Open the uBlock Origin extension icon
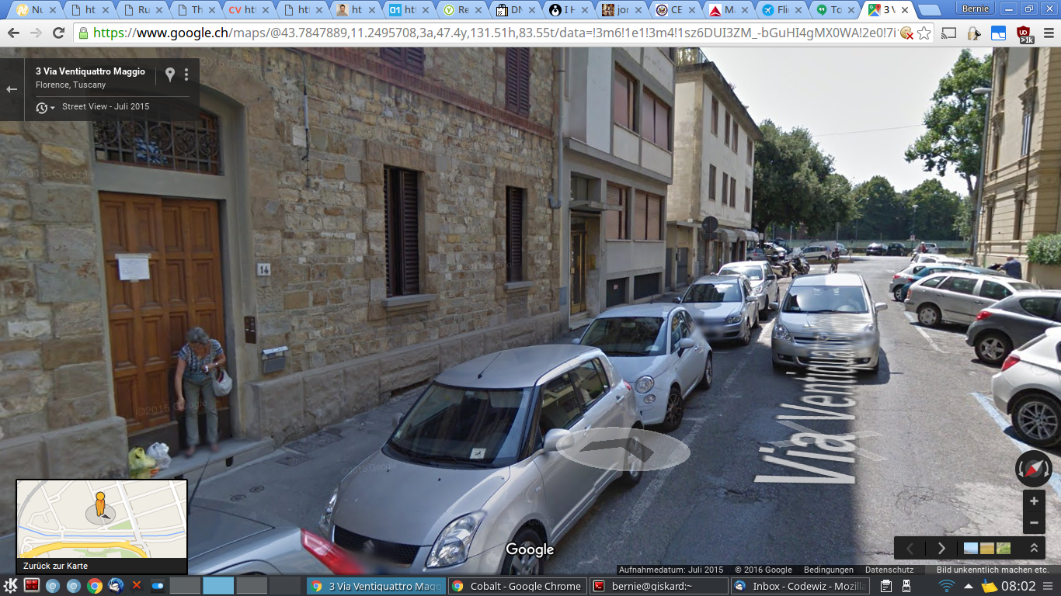This screenshot has height=596, width=1061. pyautogui.click(x=1024, y=33)
